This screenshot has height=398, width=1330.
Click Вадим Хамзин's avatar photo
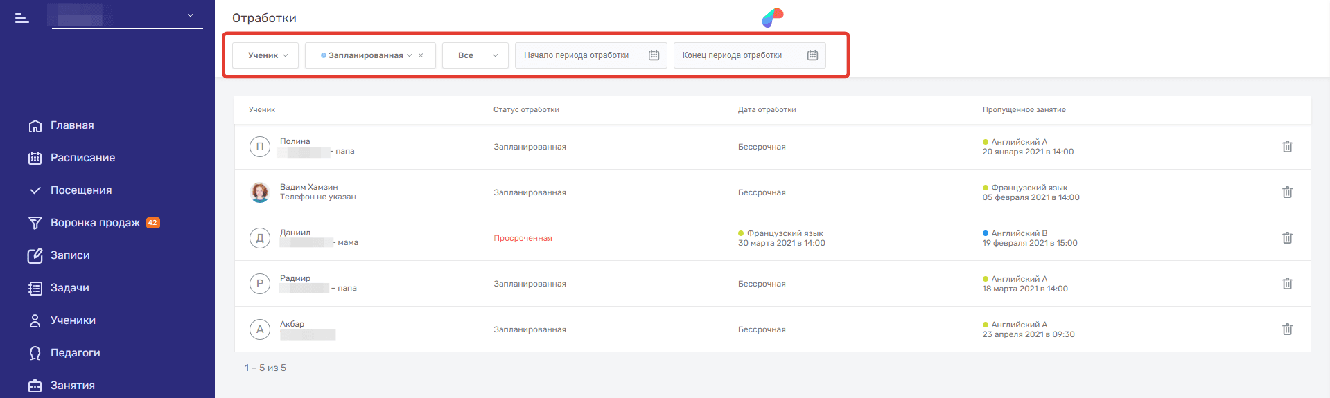[260, 192]
